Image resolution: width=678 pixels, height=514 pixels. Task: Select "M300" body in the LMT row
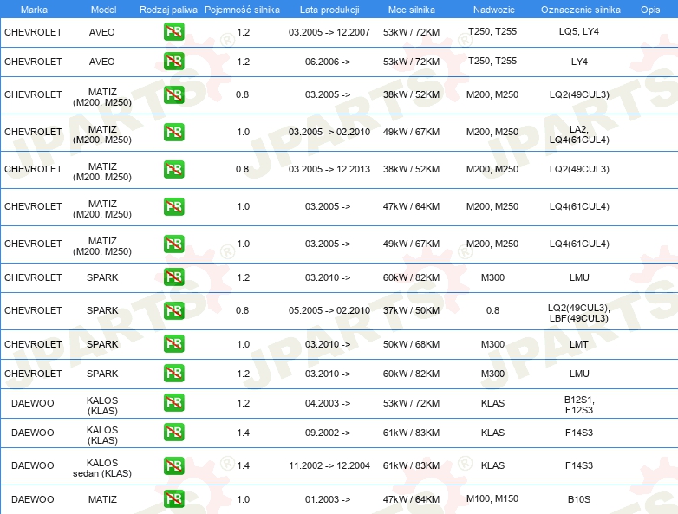(x=492, y=344)
